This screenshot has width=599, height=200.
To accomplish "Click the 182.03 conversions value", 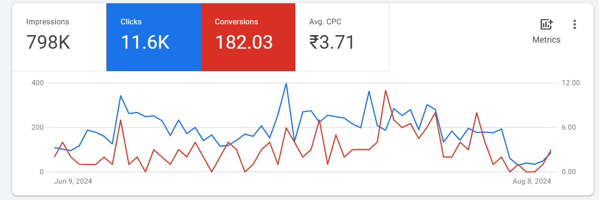I will pos(244,43).
